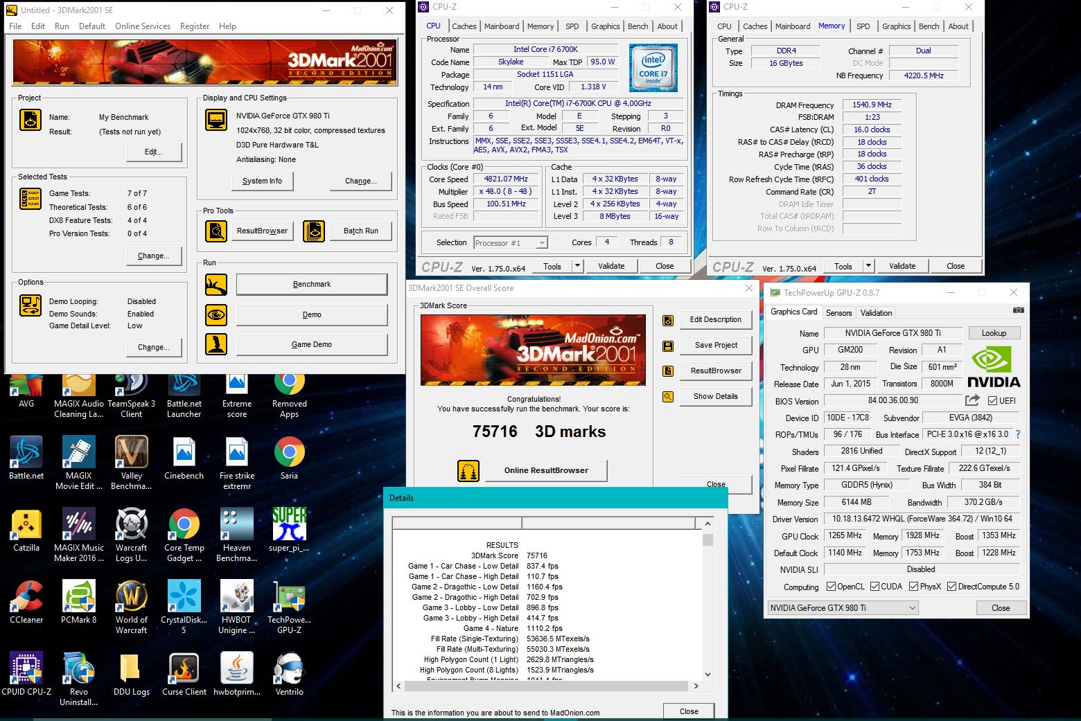Image resolution: width=1081 pixels, height=721 pixels.
Task: Click the Details scrollbar down arrow
Action: tap(708, 675)
